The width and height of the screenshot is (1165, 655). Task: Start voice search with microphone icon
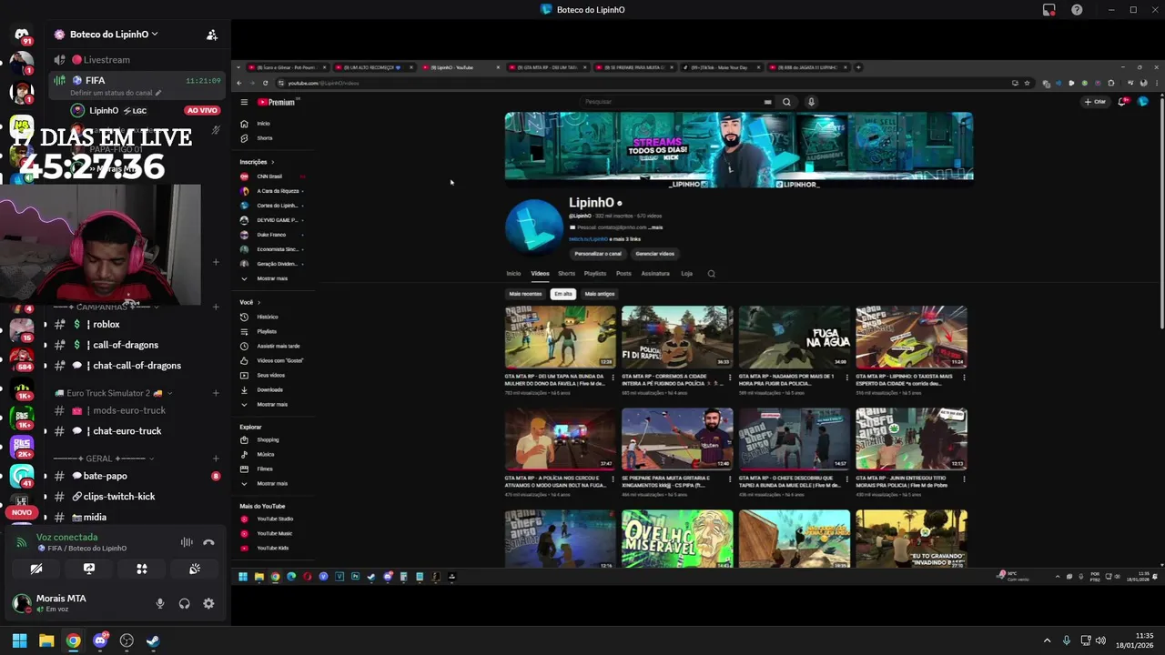coord(811,102)
